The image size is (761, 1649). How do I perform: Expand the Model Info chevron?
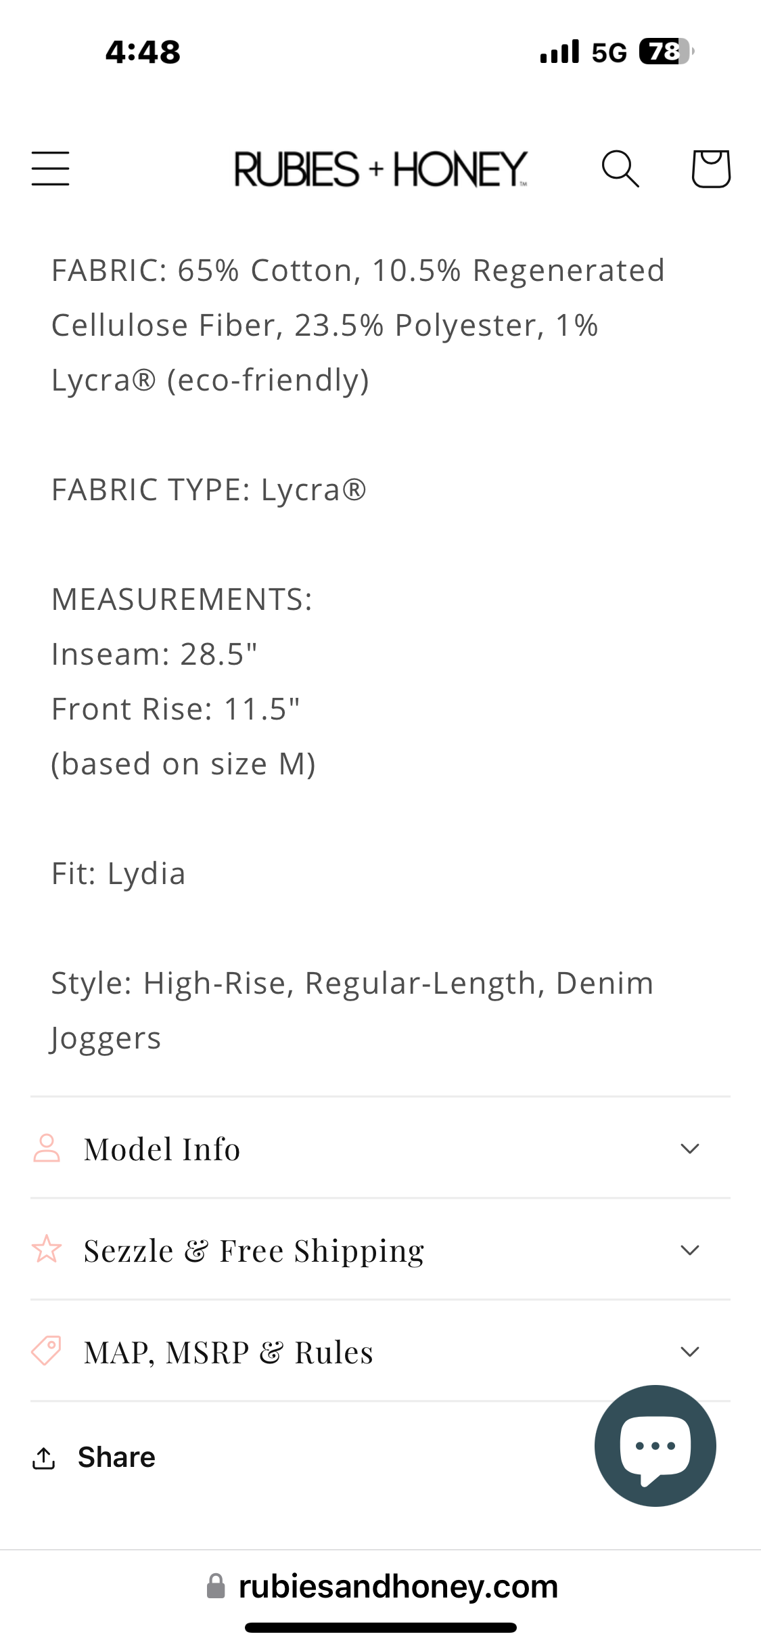(x=689, y=1149)
